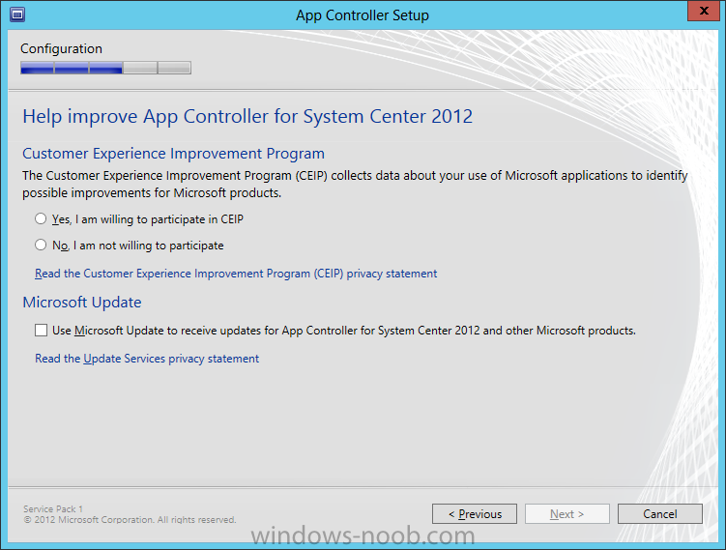Click the CEIP description paragraph
Screen dimensions: 726x550
pos(355,184)
